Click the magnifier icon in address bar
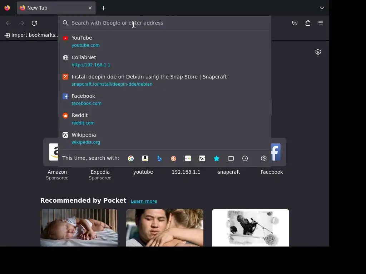366x274 pixels. [x=65, y=23]
